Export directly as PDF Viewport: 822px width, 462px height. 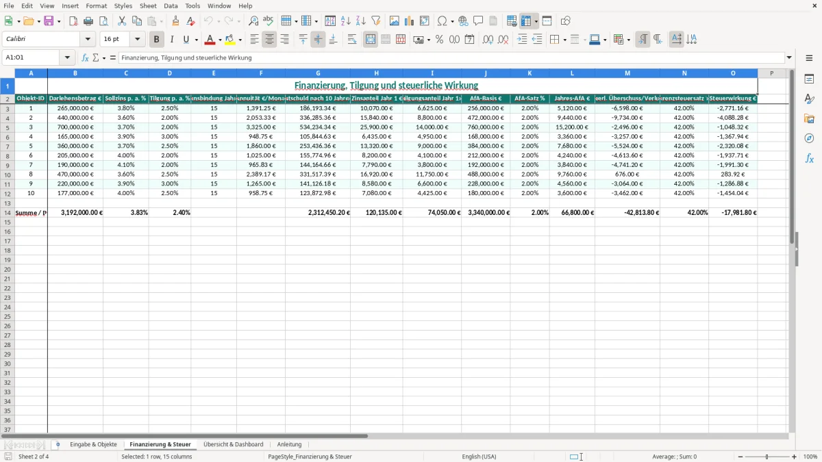(73, 21)
